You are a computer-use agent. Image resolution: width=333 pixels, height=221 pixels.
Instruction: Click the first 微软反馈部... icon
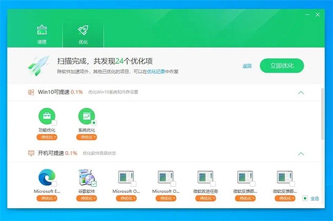point(245,178)
